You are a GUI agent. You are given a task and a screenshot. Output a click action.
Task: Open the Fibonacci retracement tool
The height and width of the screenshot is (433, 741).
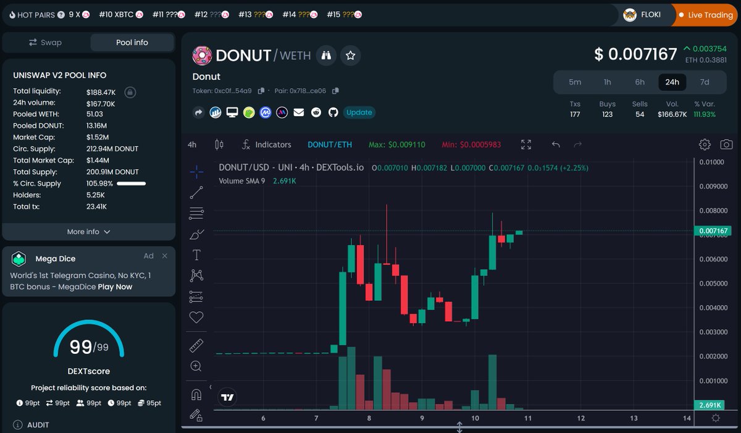[196, 214]
